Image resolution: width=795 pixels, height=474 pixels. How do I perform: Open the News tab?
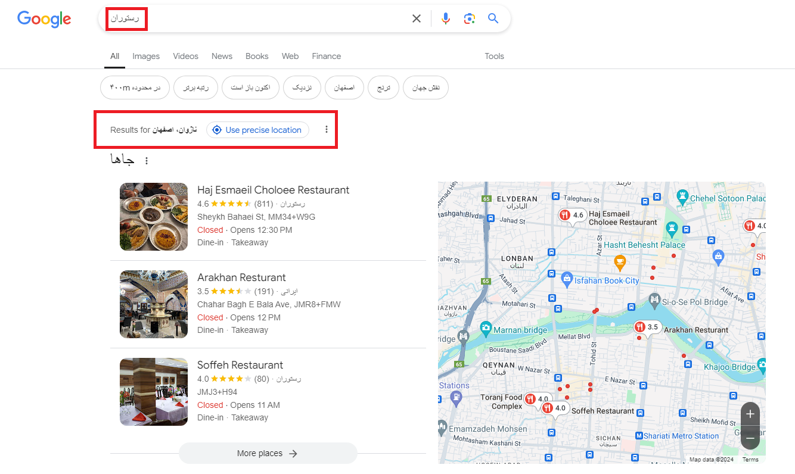coord(222,56)
